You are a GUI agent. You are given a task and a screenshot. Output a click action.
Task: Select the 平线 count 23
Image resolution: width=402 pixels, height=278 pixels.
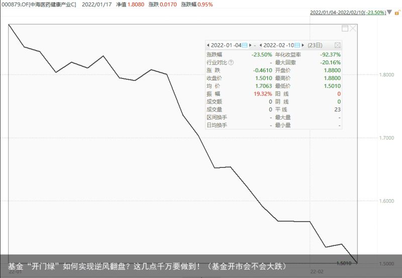pos(337,110)
